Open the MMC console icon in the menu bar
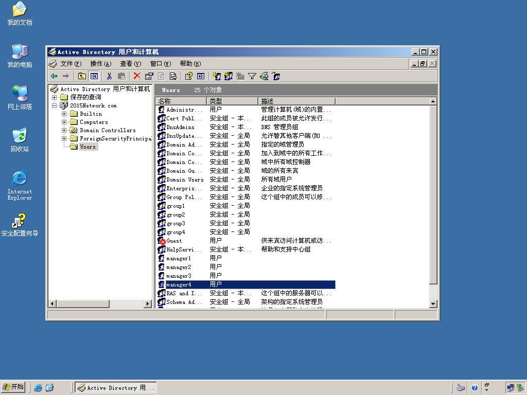527x395 pixels. tap(53, 63)
